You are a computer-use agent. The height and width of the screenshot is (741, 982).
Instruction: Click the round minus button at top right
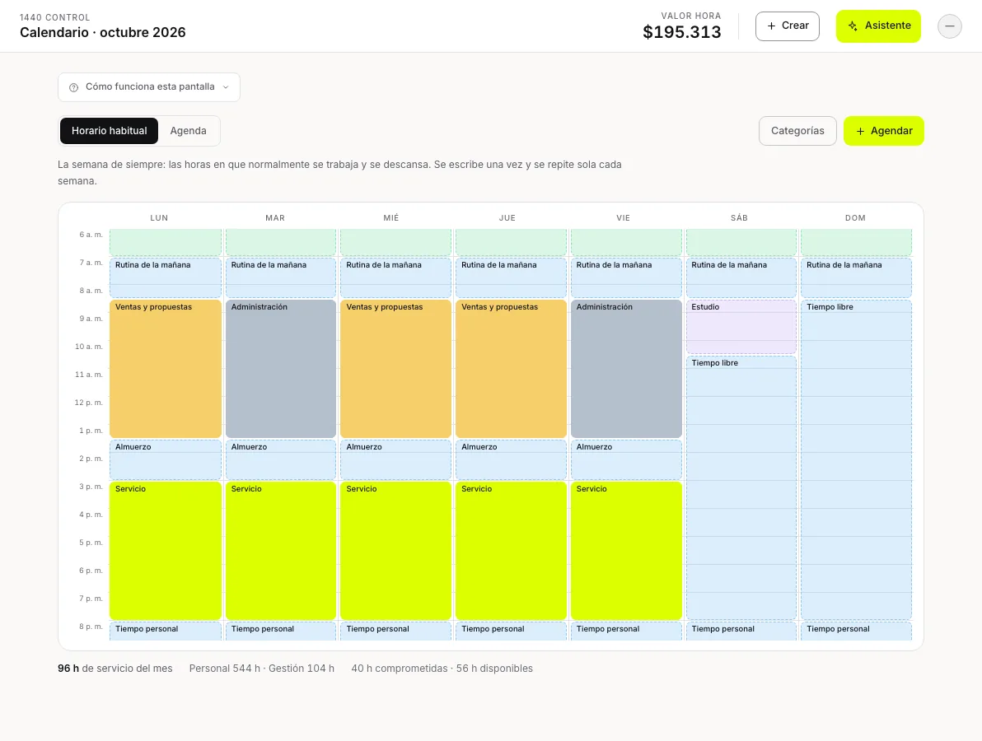pos(949,26)
